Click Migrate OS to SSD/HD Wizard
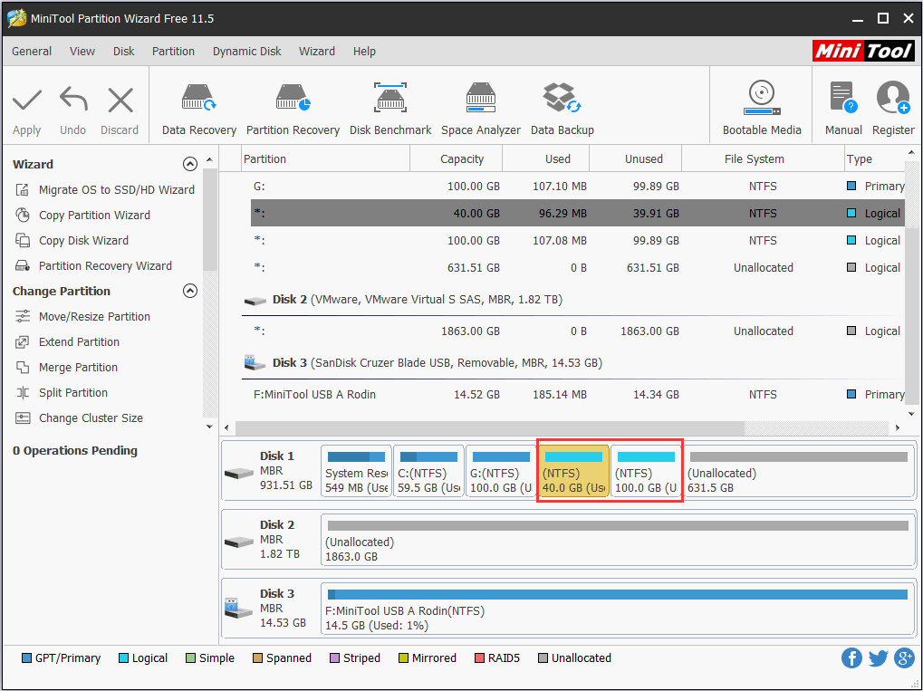Image resolution: width=923 pixels, height=691 pixels. (x=116, y=190)
